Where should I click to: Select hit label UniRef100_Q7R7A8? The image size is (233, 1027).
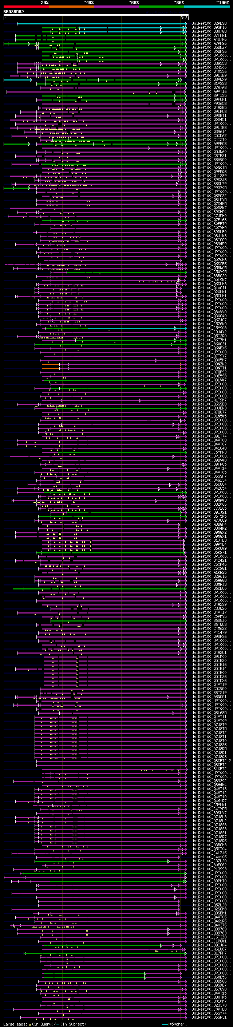coord(209,87)
